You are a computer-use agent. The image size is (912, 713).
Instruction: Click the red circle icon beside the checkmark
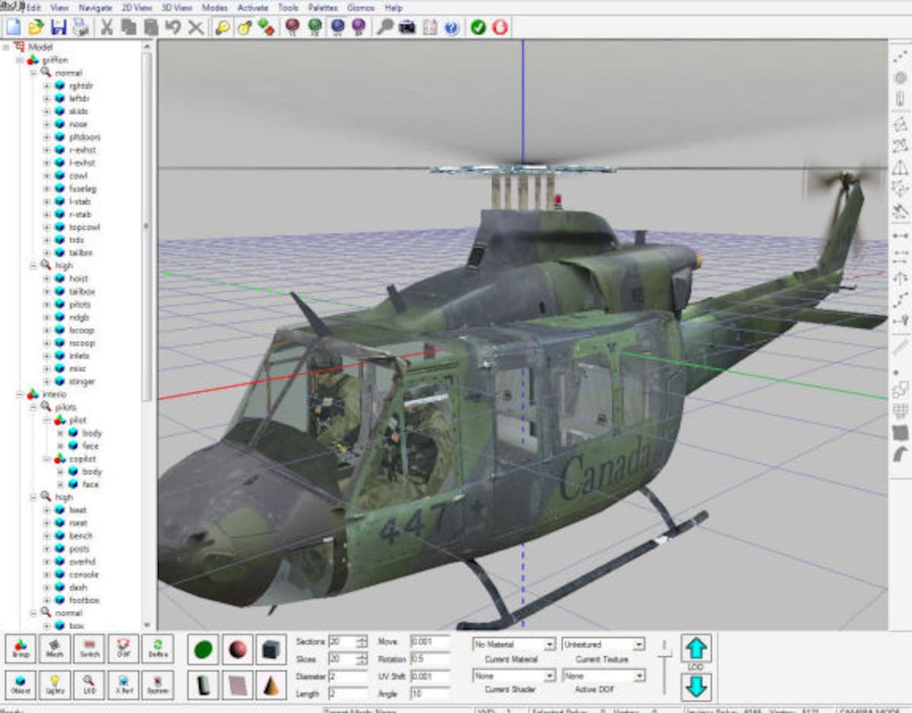click(x=500, y=27)
